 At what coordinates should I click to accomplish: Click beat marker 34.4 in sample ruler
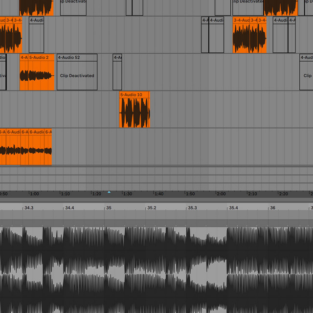point(69,208)
